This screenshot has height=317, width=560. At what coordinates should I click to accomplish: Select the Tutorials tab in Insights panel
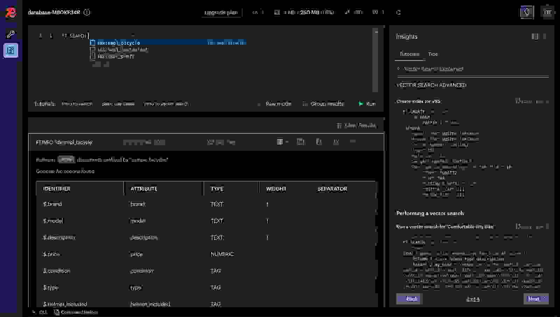pos(409,54)
